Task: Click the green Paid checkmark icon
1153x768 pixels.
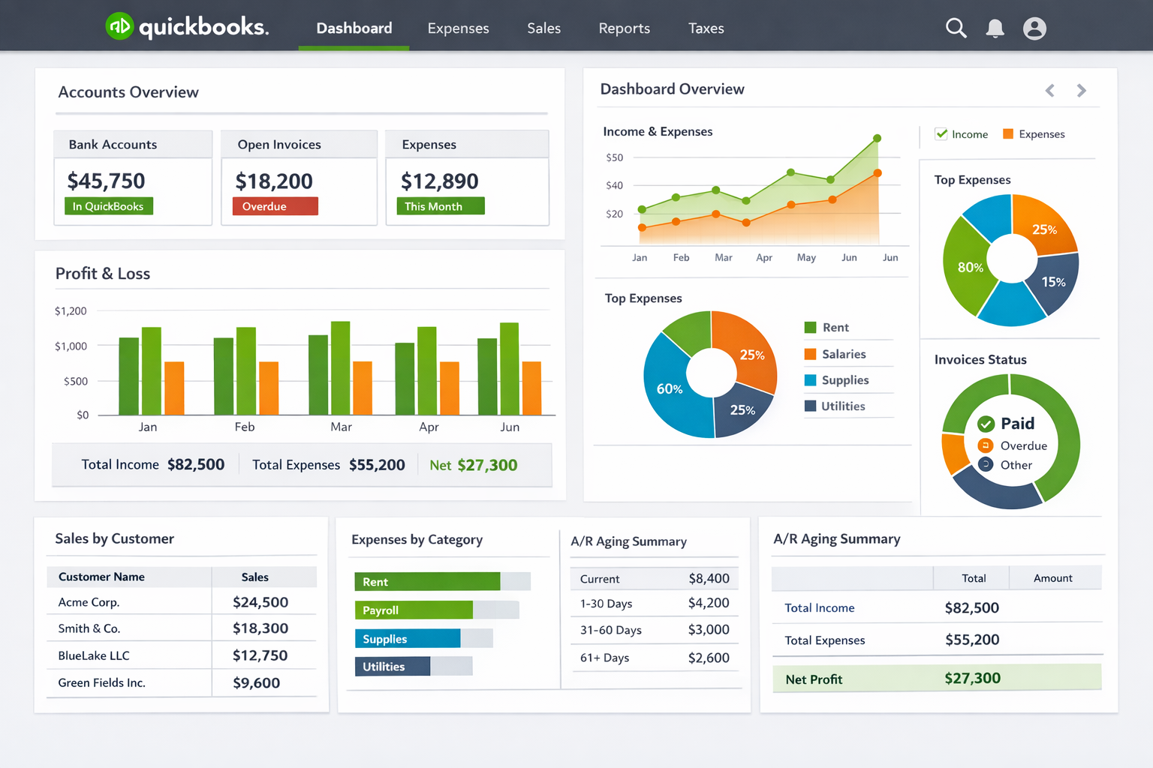Action: pos(986,424)
